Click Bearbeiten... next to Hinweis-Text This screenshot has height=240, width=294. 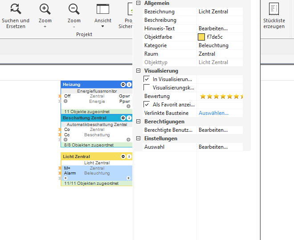pos(213,28)
